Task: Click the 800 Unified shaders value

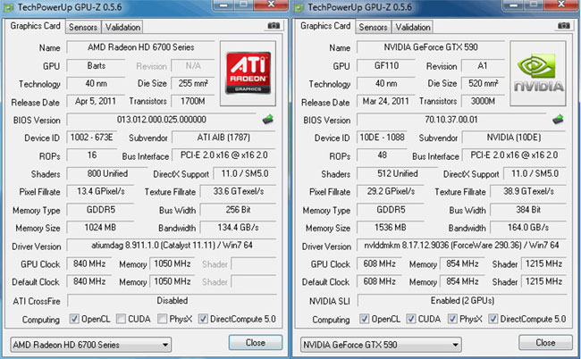Action: coord(107,173)
